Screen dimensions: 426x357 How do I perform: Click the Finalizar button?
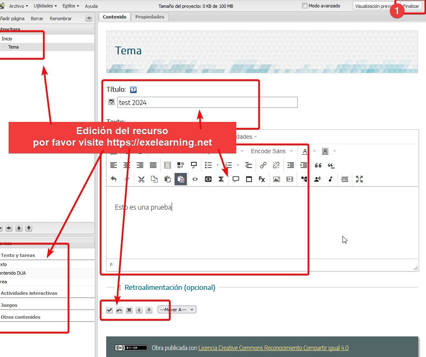point(411,6)
